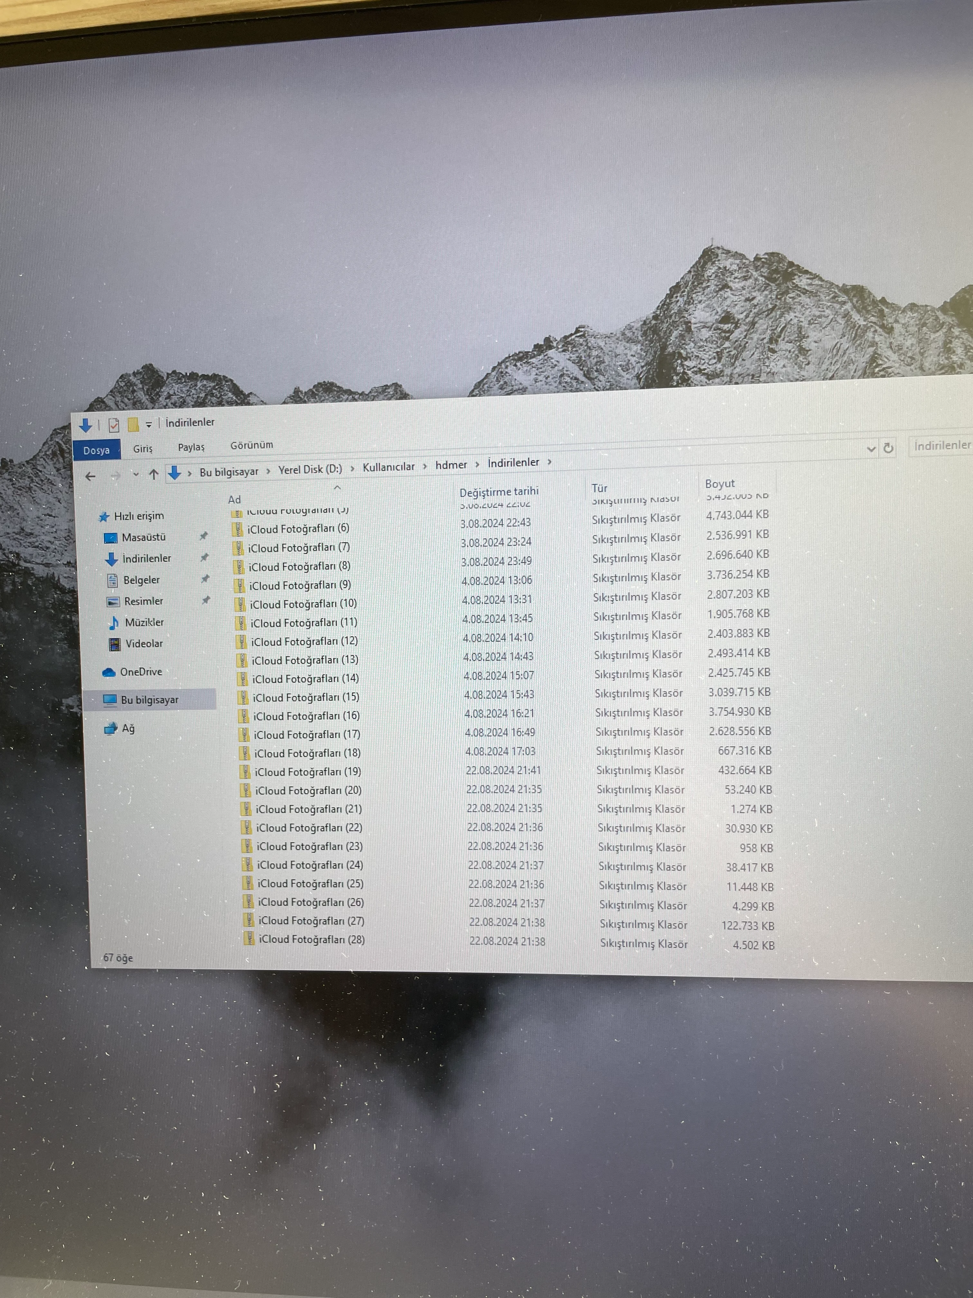Click the New Folder icon in title bar
Screen dimensions: 973x1298
pyautogui.click(x=133, y=424)
